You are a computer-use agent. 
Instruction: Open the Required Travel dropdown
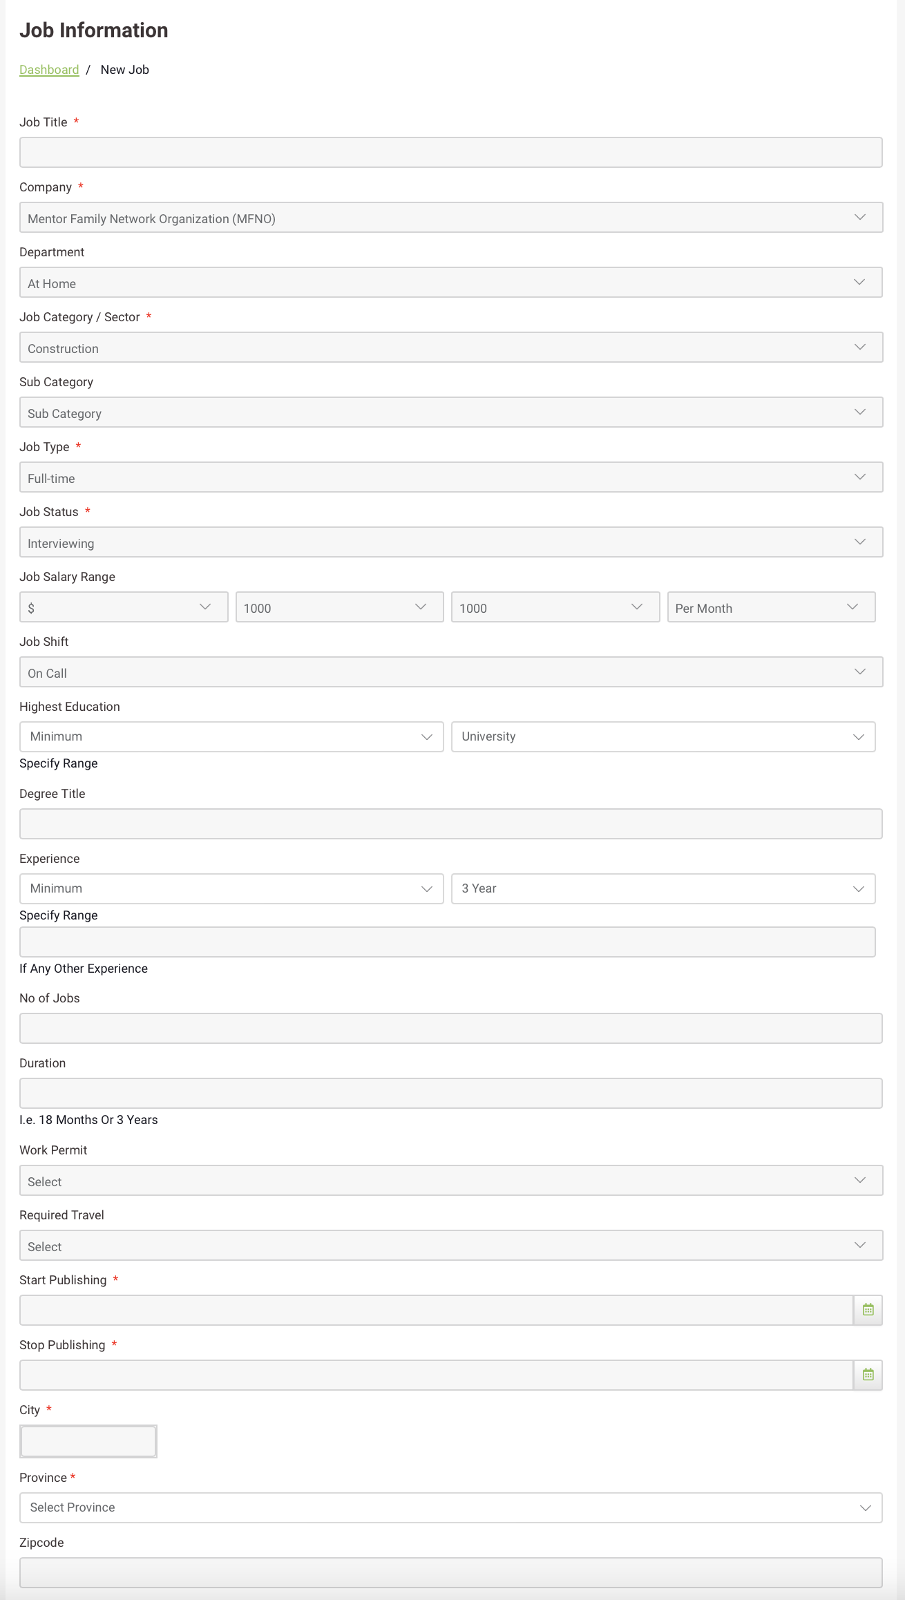point(451,1246)
